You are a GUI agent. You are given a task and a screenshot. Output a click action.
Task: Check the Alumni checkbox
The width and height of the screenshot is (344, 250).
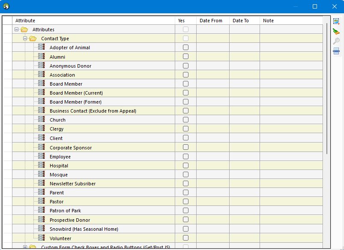[185, 57]
